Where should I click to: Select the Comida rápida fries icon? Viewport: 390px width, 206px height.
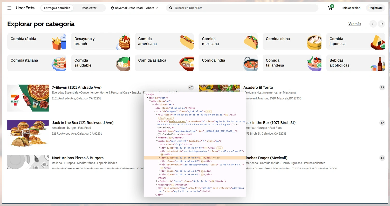59,42
